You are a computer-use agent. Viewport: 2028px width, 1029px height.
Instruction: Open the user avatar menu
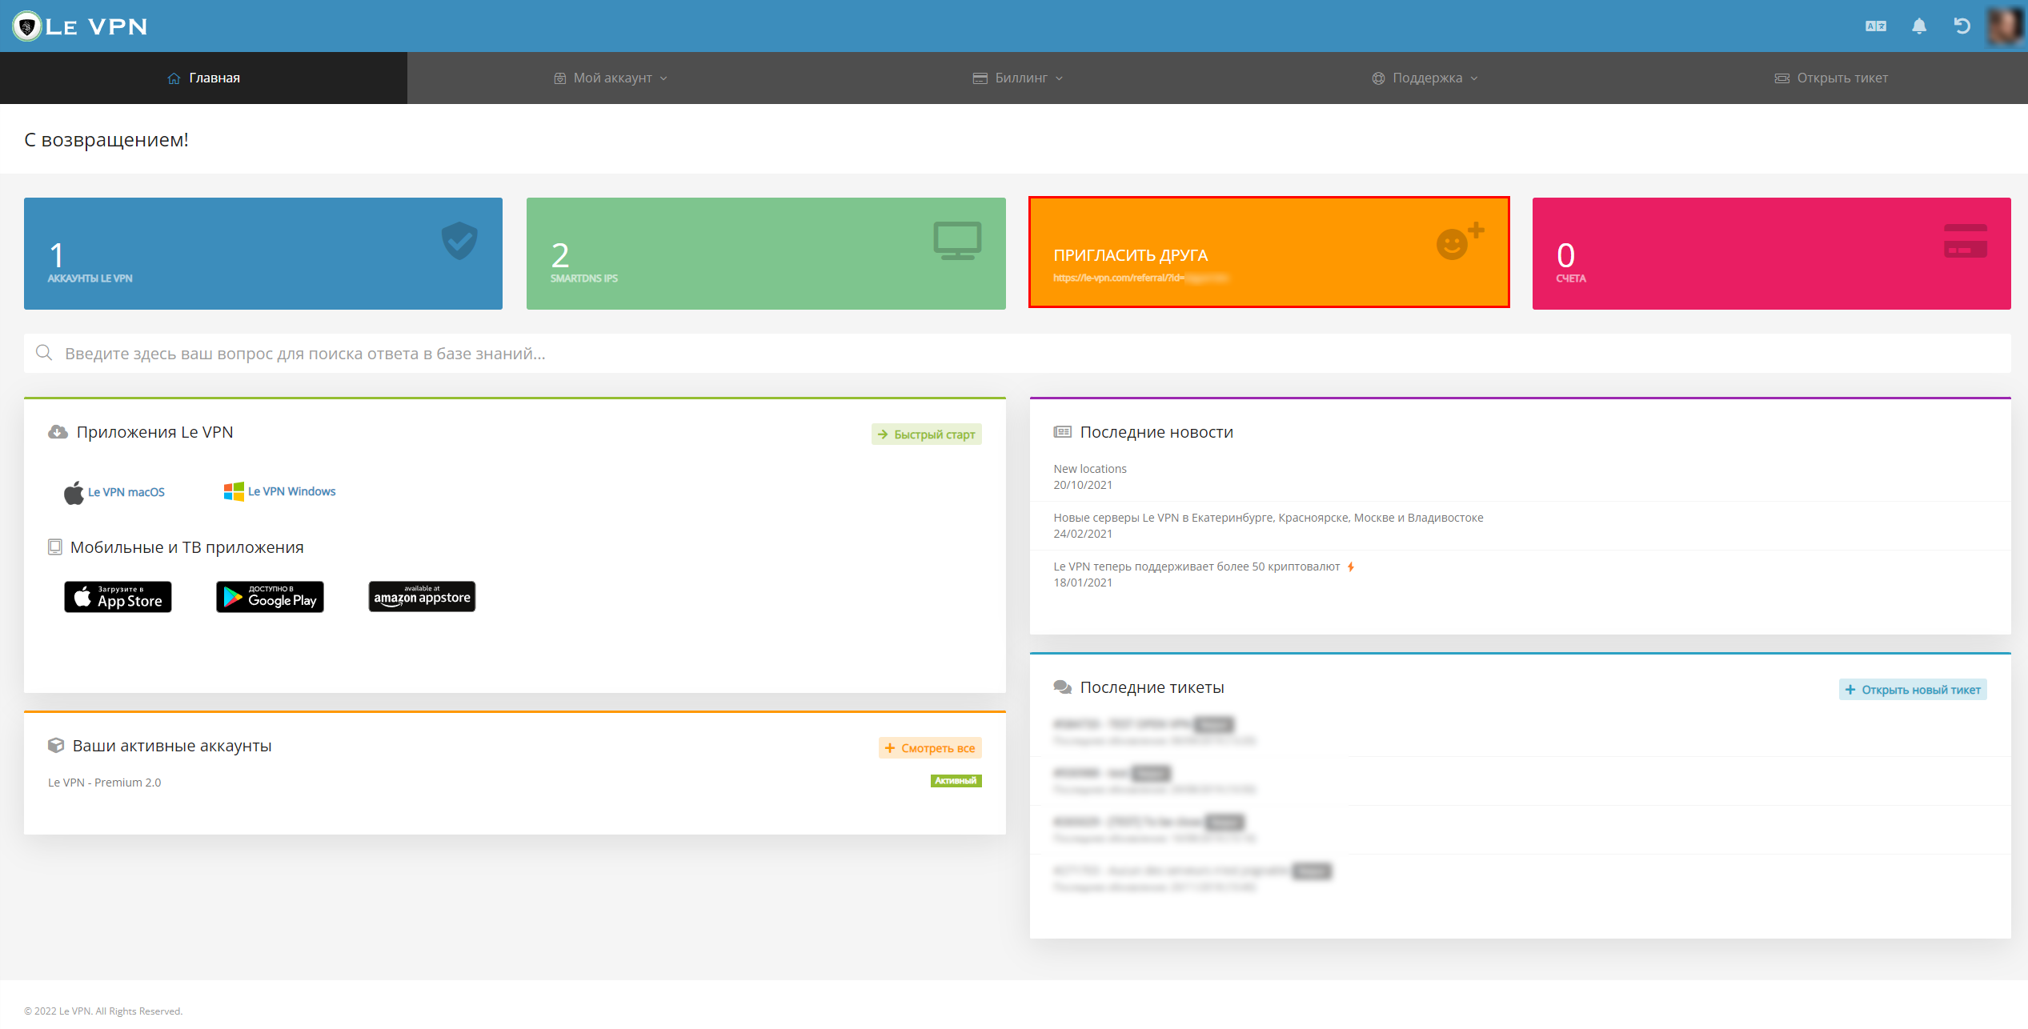(2006, 26)
